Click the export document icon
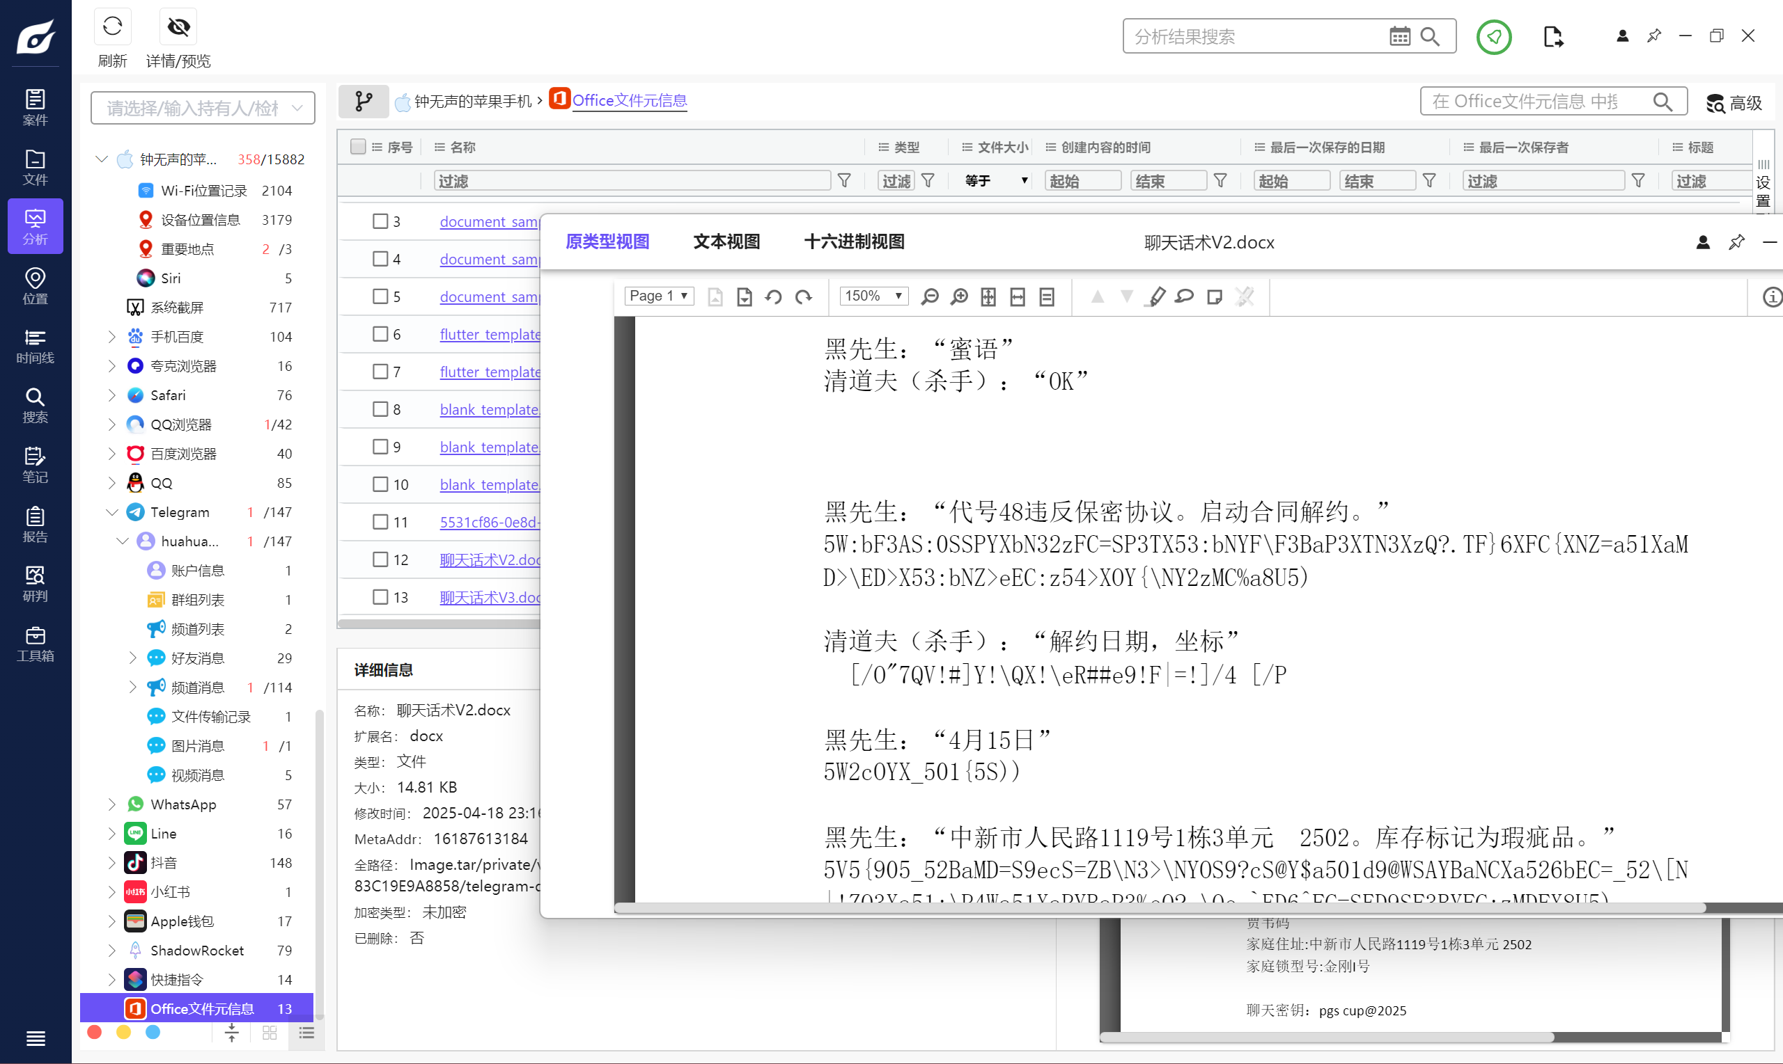Viewport: 1783px width, 1064px height. click(x=1552, y=37)
